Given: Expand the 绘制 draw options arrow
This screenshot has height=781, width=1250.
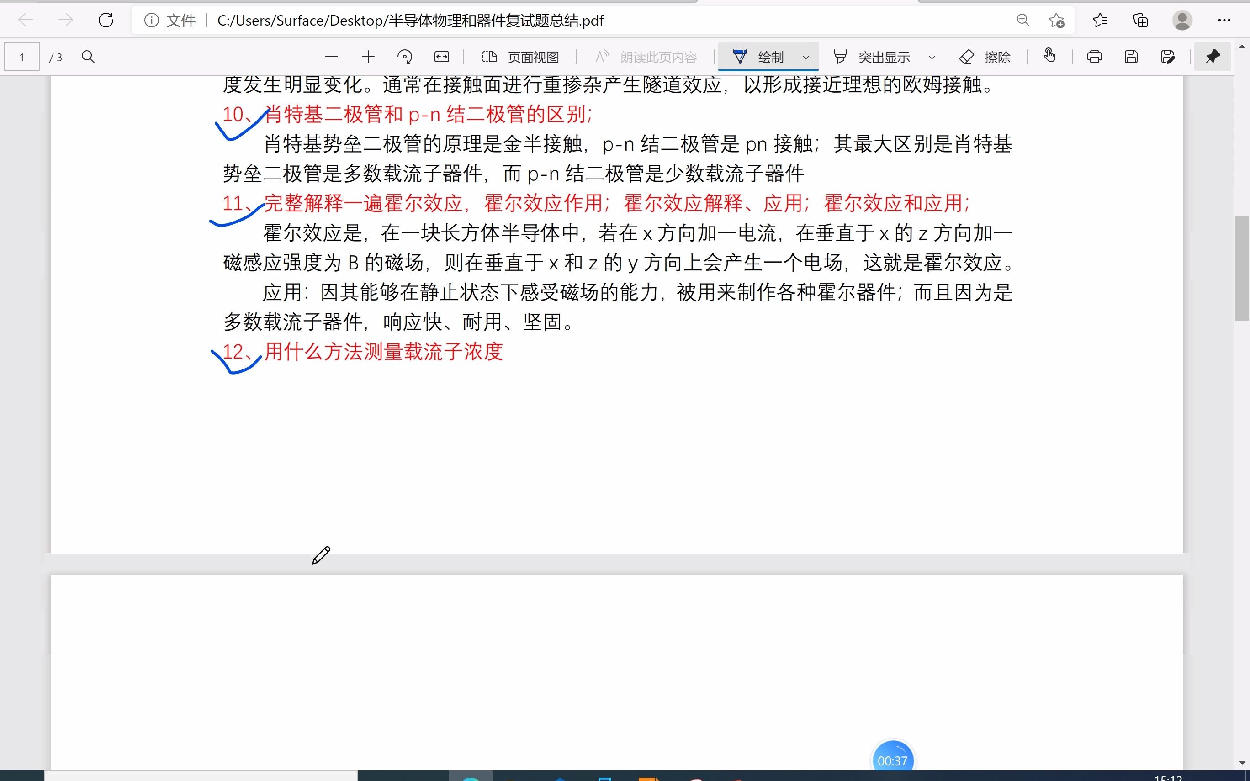Looking at the screenshot, I should click(x=806, y=58).
